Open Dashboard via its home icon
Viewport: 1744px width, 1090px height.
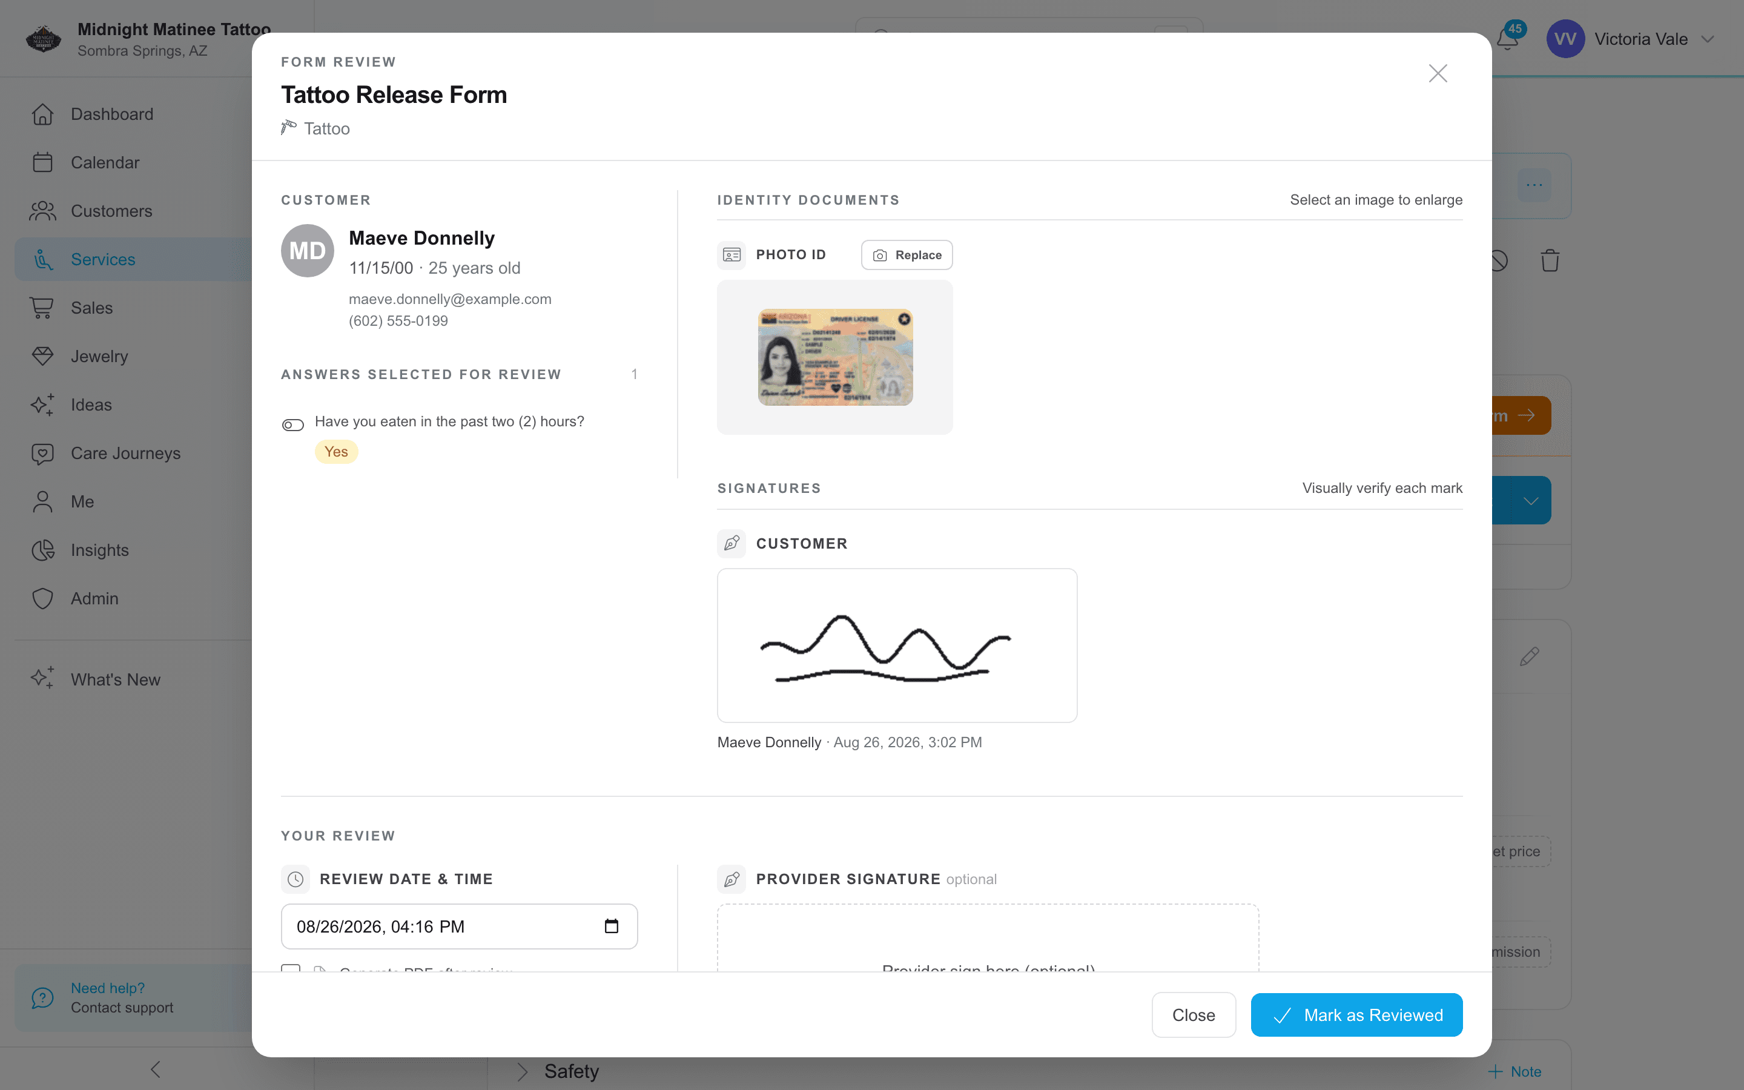tap(42, 114)
